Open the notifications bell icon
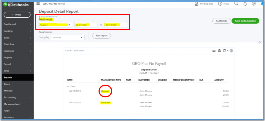Image resolution: width=265 pixels, height=121 pixels. tap(245, 4)
